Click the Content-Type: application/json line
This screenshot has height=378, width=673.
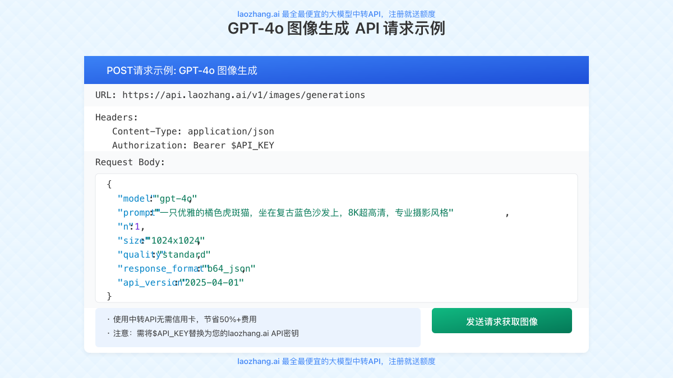[x=193, y=132]
